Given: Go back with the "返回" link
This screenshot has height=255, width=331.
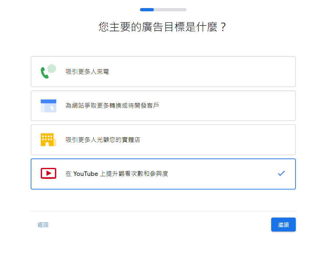Looking at the screenshot, I should click(x=43, y=225).
